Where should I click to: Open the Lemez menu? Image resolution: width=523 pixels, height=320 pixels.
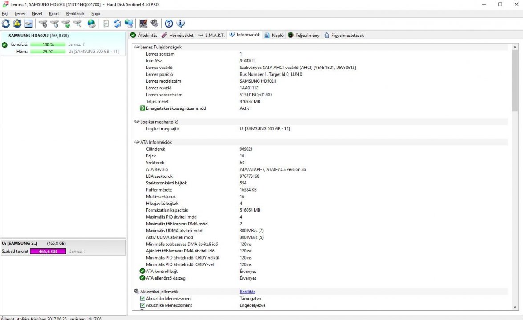point(20,14)
